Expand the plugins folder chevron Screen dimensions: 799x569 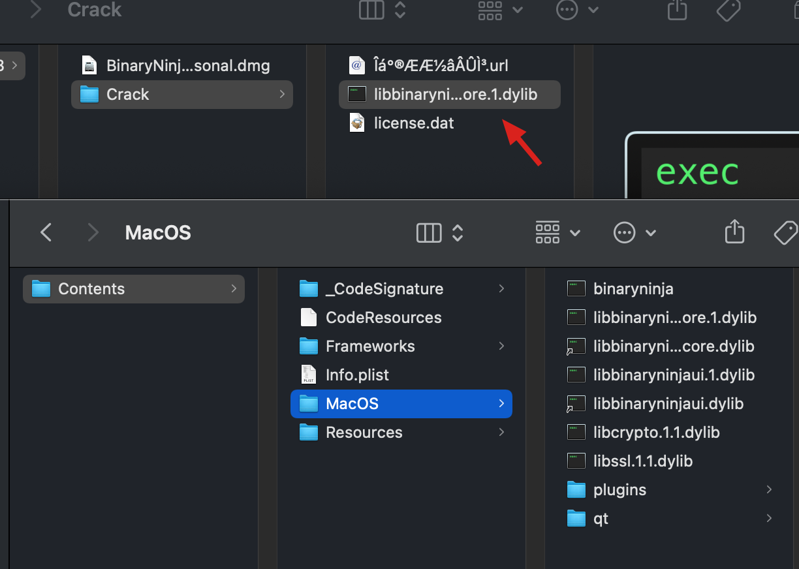(769, 489)
